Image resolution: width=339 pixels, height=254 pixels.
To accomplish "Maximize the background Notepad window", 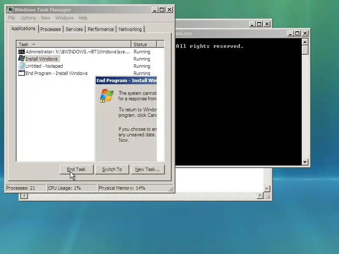I will tap(259, 24).
